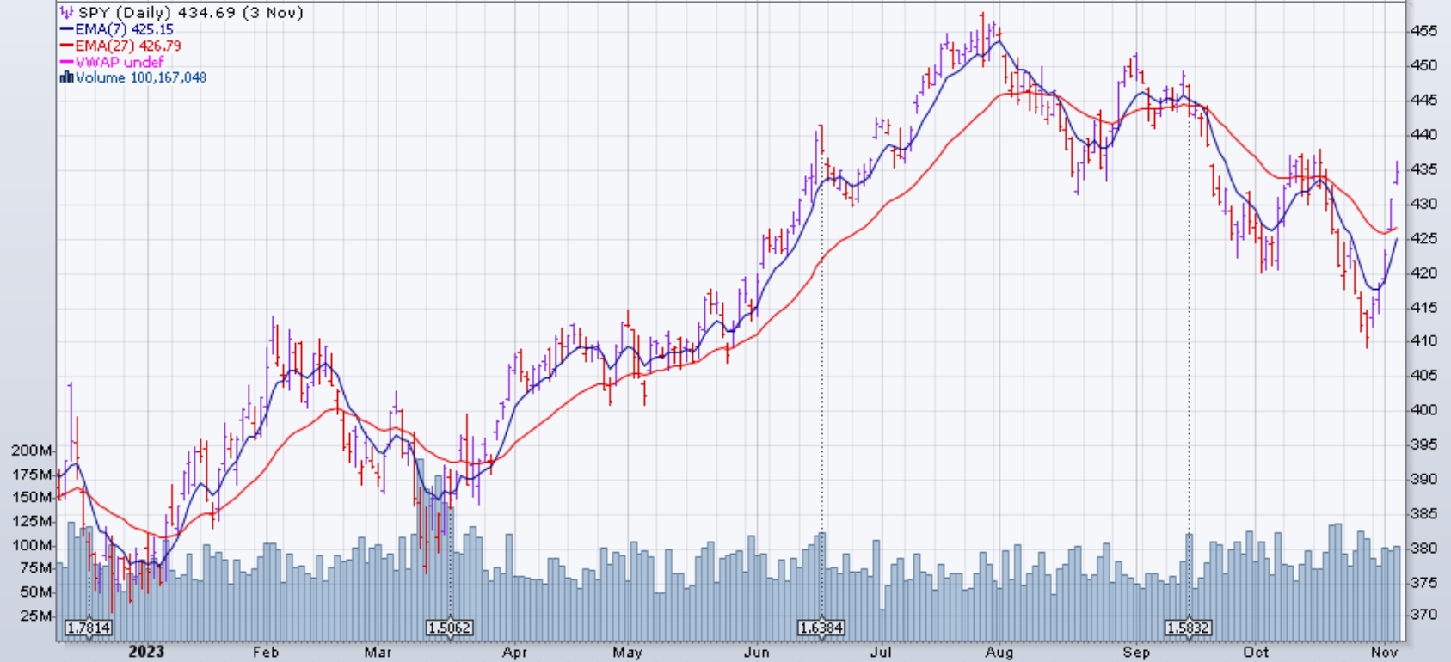Image resolution: width=1451 pixels, height=662 pixels.
Task: Click the SPY price bars legend icon
Action: click(66, 13)
